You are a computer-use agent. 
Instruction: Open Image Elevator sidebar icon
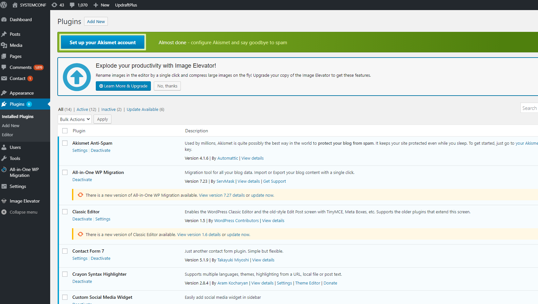[4, 201]
